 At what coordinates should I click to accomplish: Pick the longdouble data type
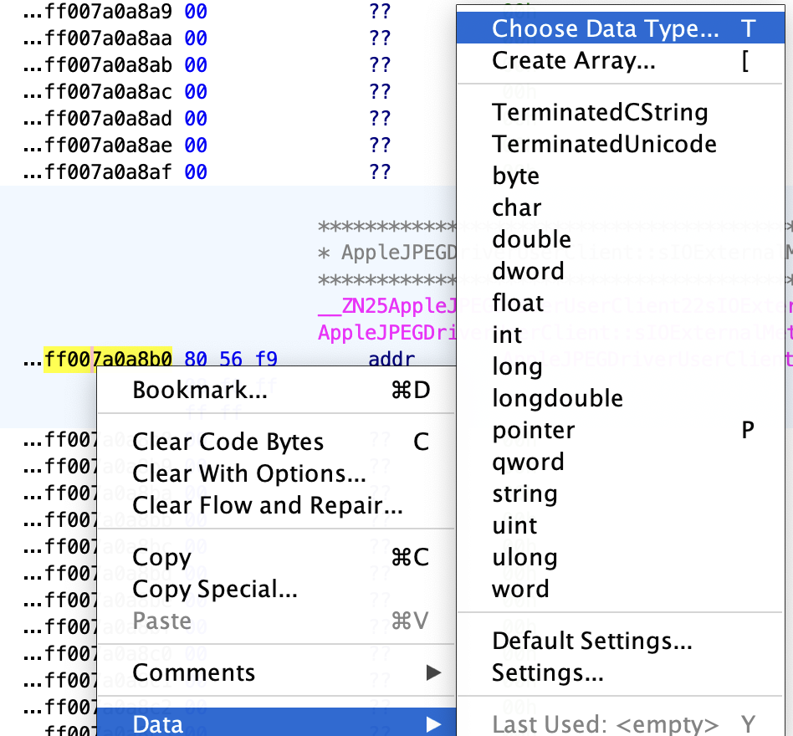point(557,398)
